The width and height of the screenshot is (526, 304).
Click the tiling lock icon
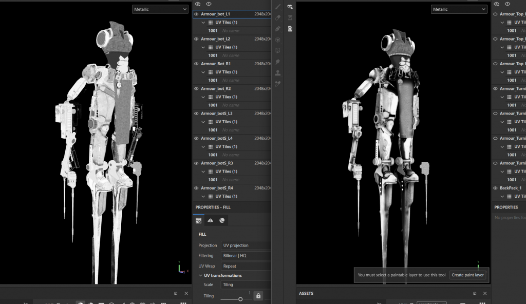(258, 296)
